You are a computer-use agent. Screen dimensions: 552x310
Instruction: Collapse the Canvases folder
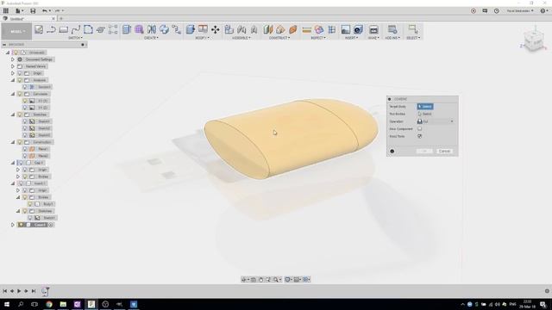(x=13, y=94)
